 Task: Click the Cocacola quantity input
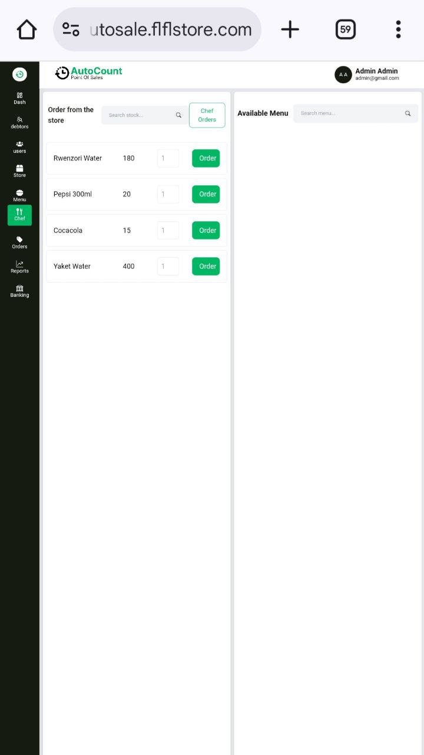pyautogui.click(x=168, y=230)
